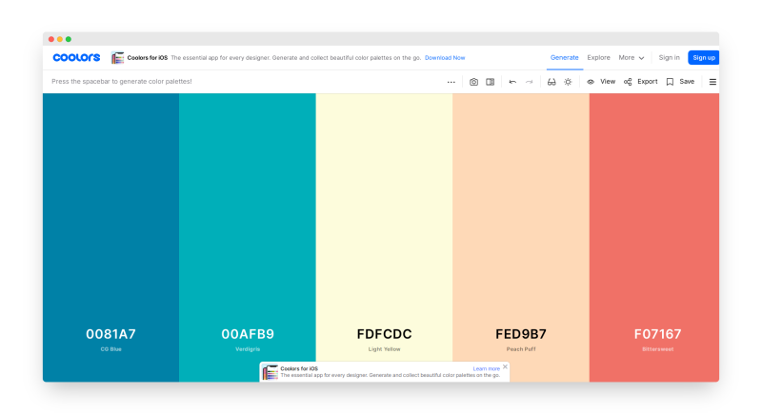Open the color blindness glasses icon
Image resolution: width=762 pixels, height=414 pixels.
coord(551,82)
